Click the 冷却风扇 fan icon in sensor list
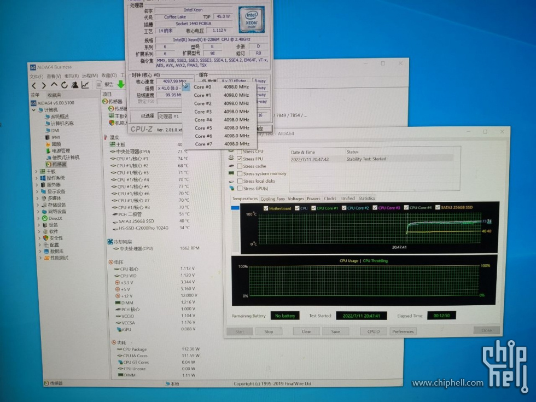536x402 pixels. pos(110,242)
